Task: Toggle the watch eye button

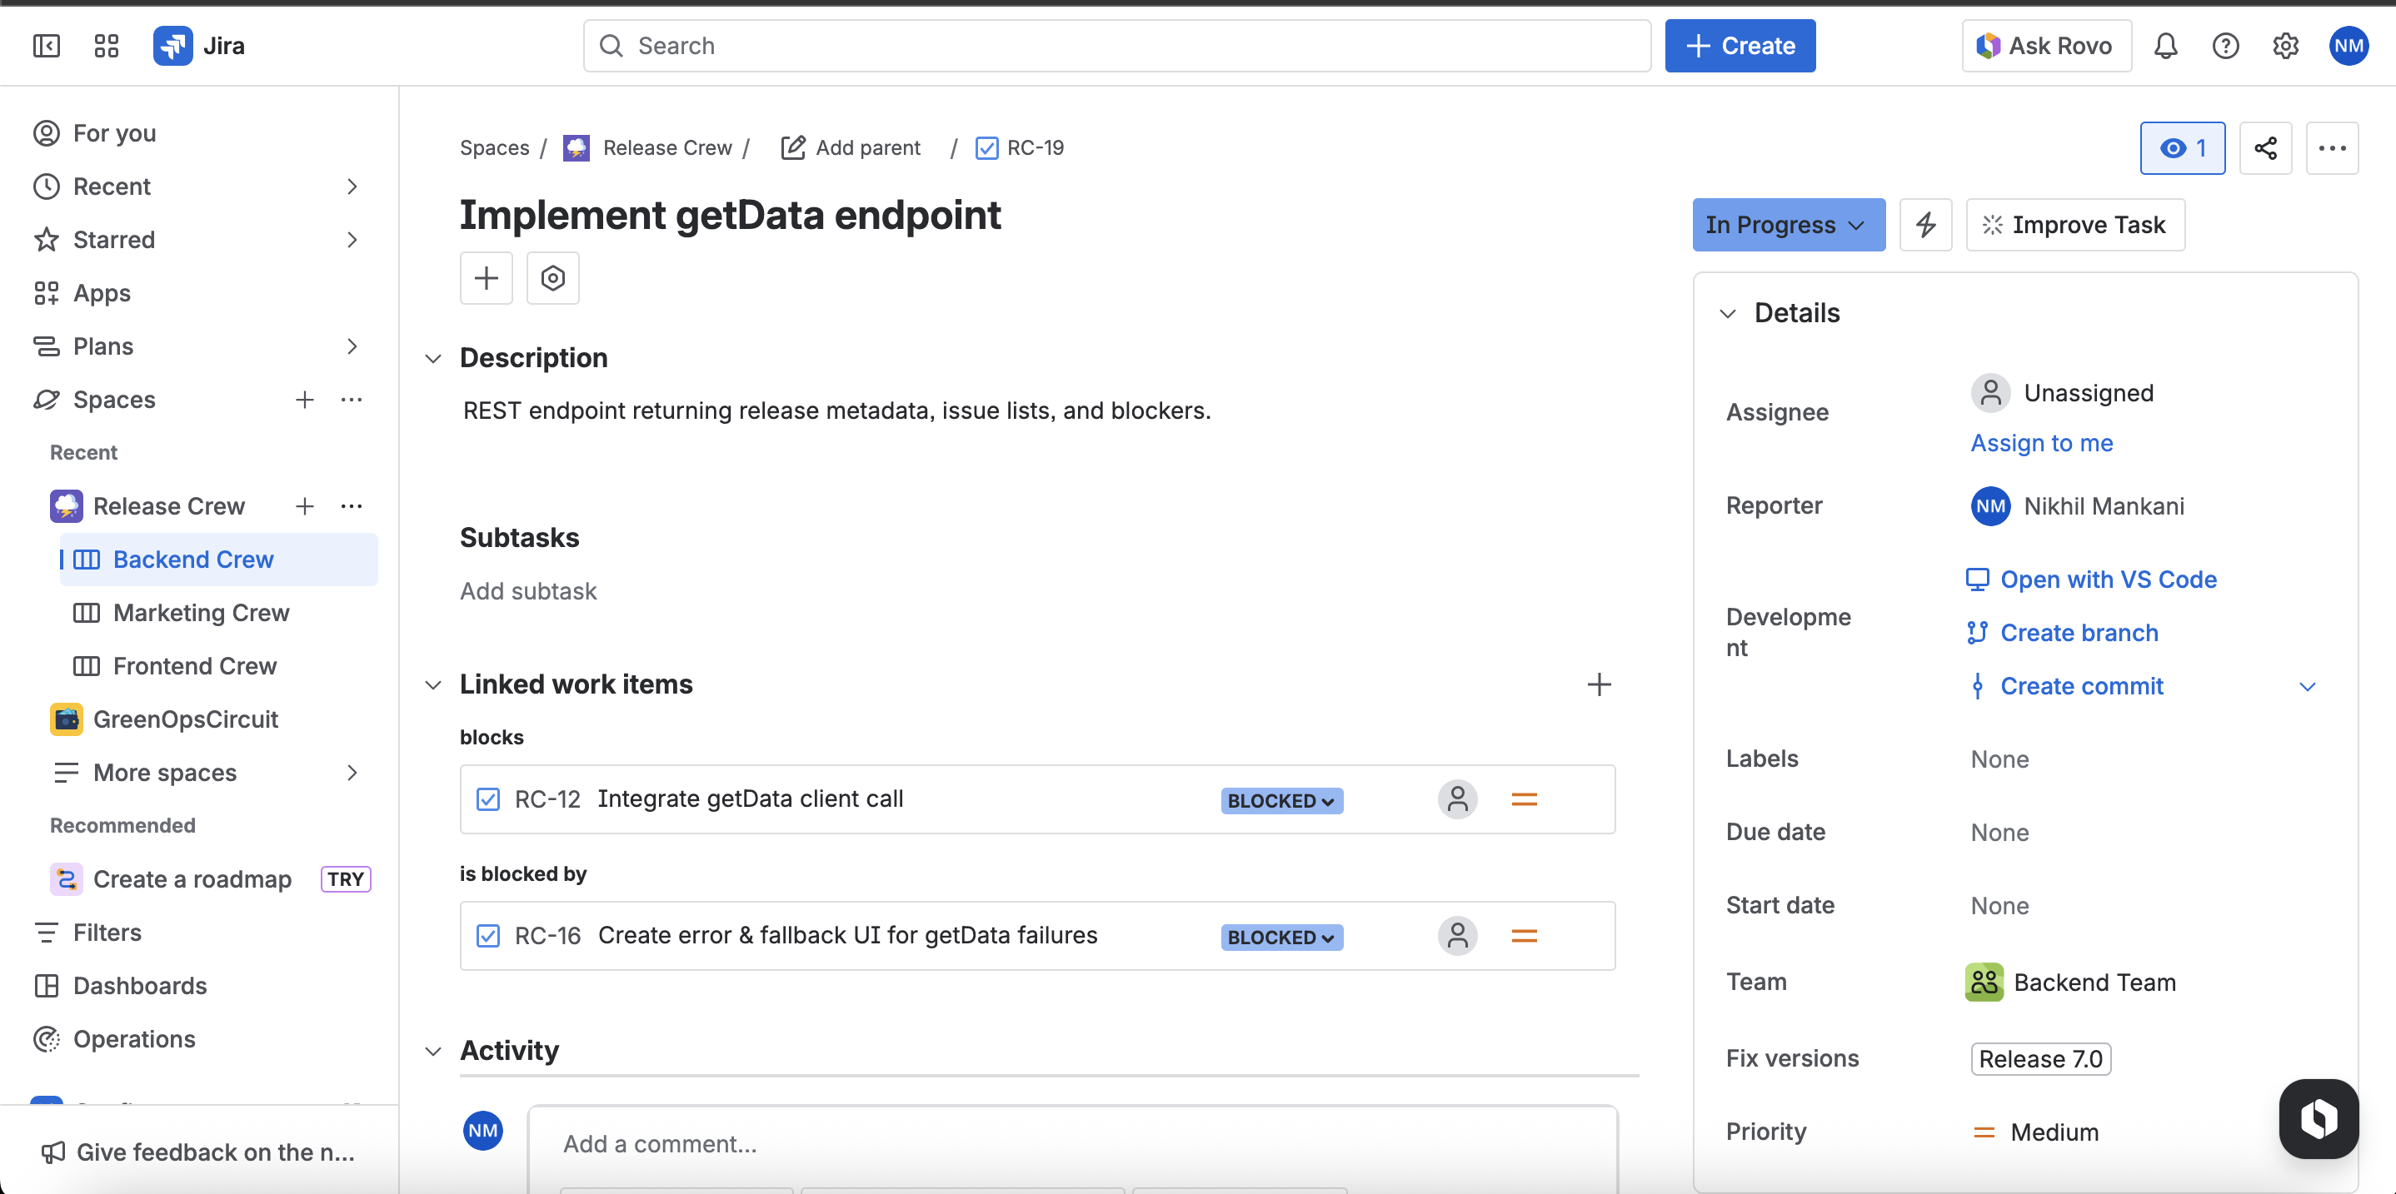Action: click(2182, 148)
